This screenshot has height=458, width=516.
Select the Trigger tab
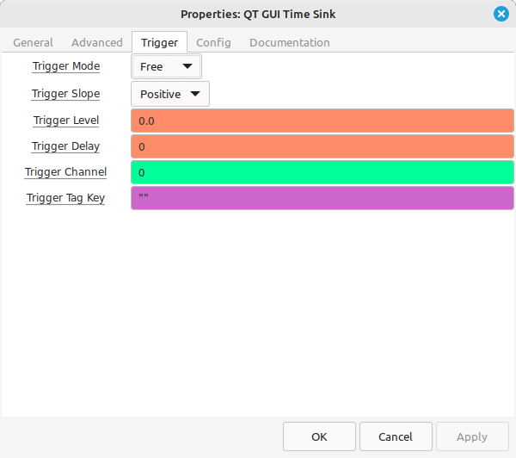[160, 42]
